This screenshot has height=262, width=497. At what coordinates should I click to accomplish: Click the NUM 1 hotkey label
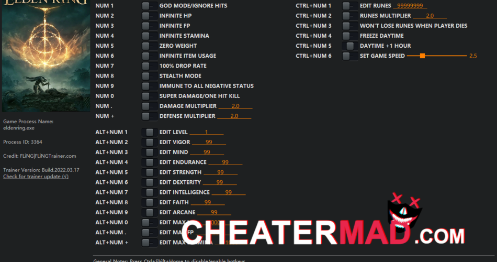point(105,6)
